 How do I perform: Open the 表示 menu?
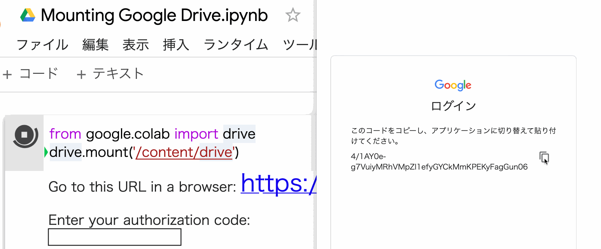(136, 45)
